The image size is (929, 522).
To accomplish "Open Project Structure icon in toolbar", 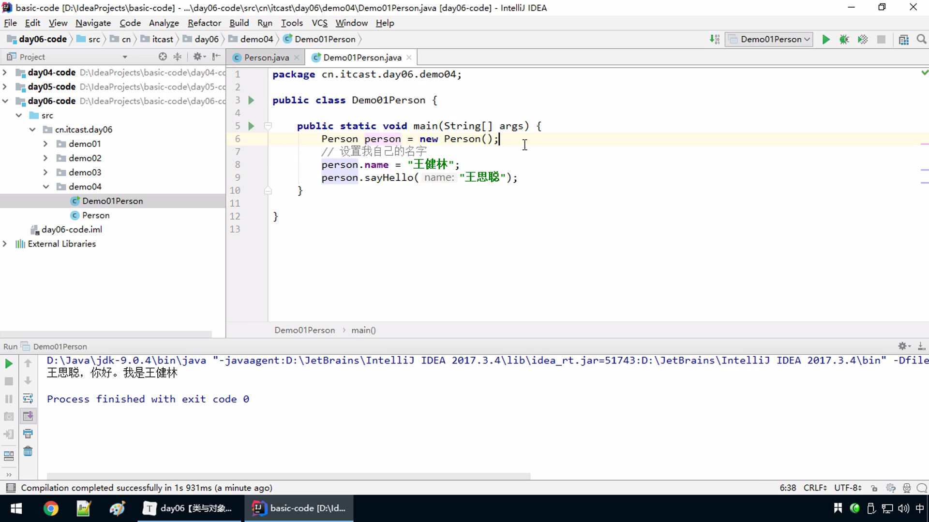I will coord(903,40).
